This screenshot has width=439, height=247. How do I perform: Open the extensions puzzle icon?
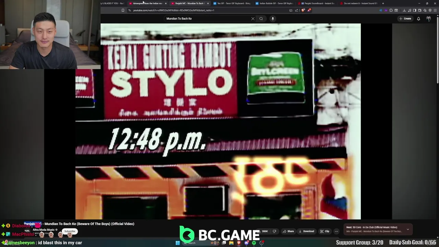click(x=391, y=10)
